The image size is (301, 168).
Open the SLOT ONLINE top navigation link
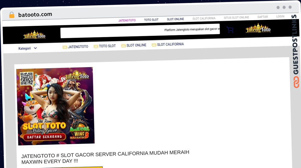click(x=175, y=19)
